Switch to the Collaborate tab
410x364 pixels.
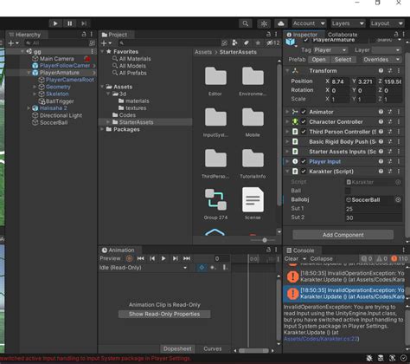pyautogui.click(x=343, y=35)
